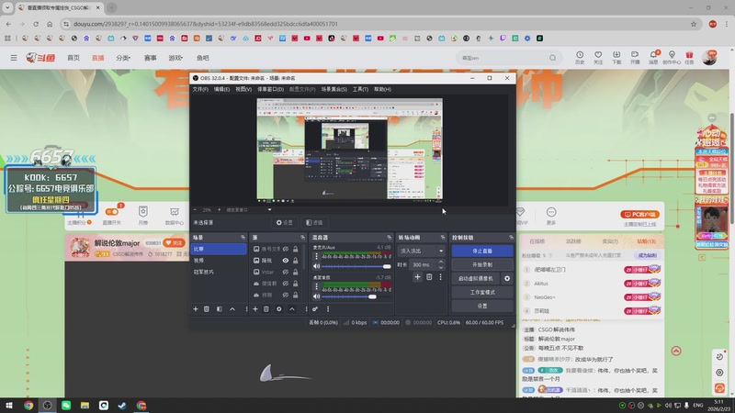Open preview scaling dropdown arrow

pyautogui.click(x=269, y=210)
